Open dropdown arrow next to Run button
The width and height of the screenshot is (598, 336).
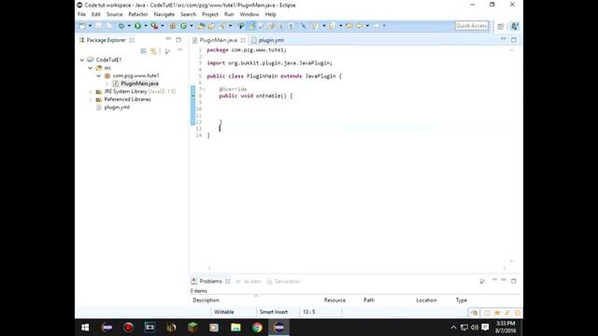tap(146, 26)
